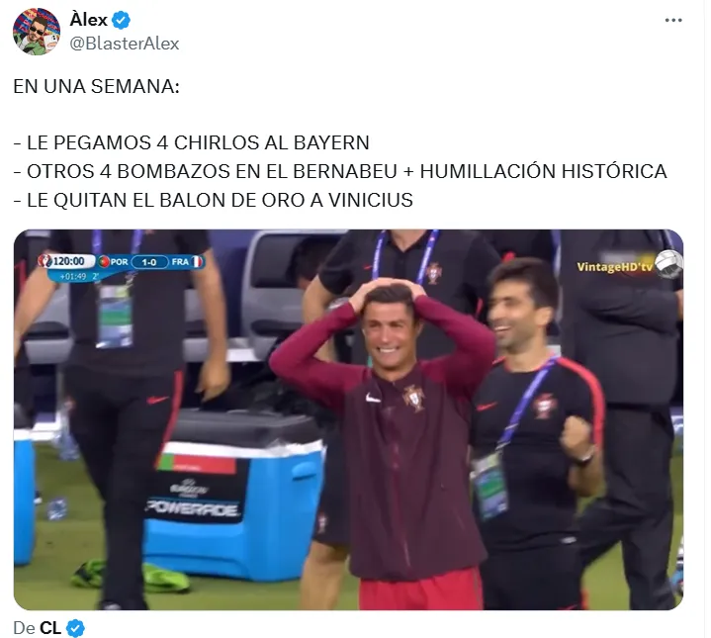The width and height of the screenshot is (711, 638).
Task: Click the verified badge next to CL
Action: [75, 628]
